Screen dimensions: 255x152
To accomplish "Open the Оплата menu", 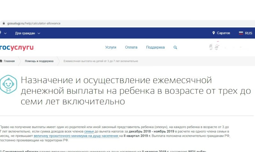I will (131, 47).
